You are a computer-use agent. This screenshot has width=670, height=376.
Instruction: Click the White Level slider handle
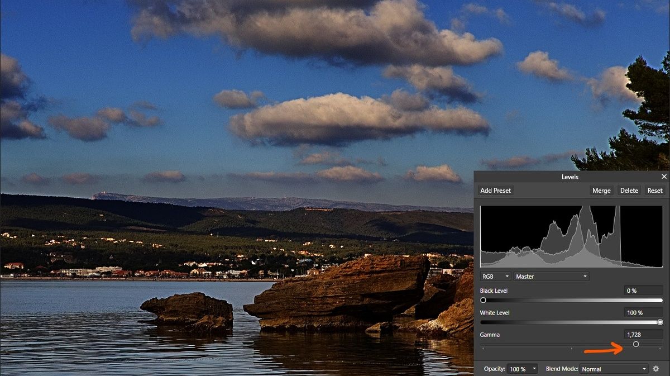[660, 322]
